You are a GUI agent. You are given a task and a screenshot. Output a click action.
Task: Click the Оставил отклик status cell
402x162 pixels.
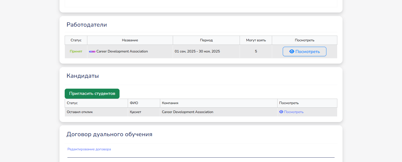pos(80,112)
